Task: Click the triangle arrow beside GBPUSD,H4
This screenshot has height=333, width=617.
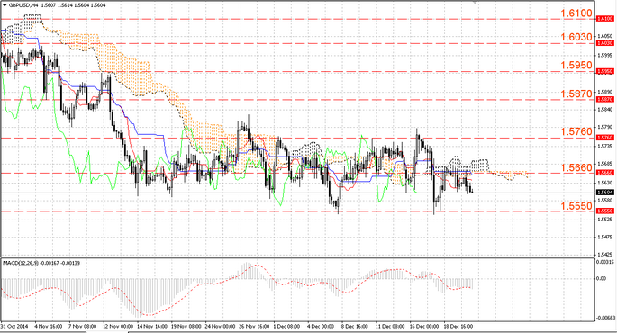Action: (x=5, y=5)
